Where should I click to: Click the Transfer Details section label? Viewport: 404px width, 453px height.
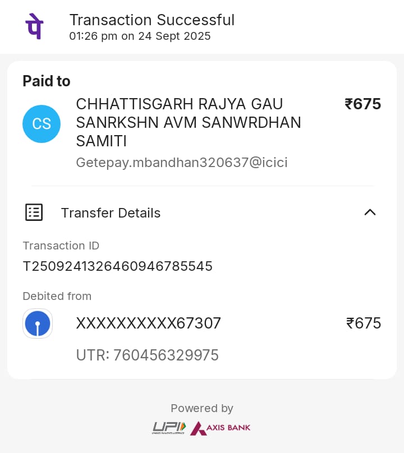(x=111, y=213)
